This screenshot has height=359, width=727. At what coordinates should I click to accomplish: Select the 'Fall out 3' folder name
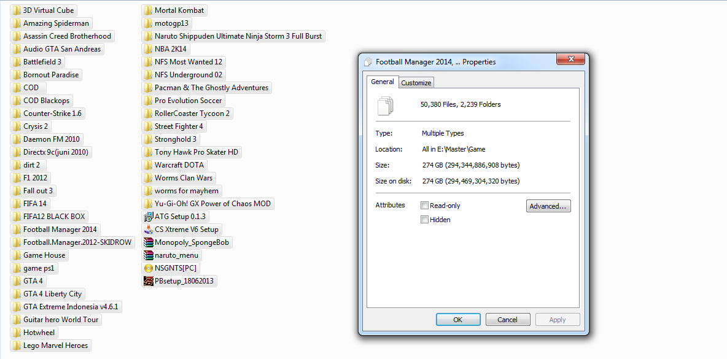[x=38, y=191]
